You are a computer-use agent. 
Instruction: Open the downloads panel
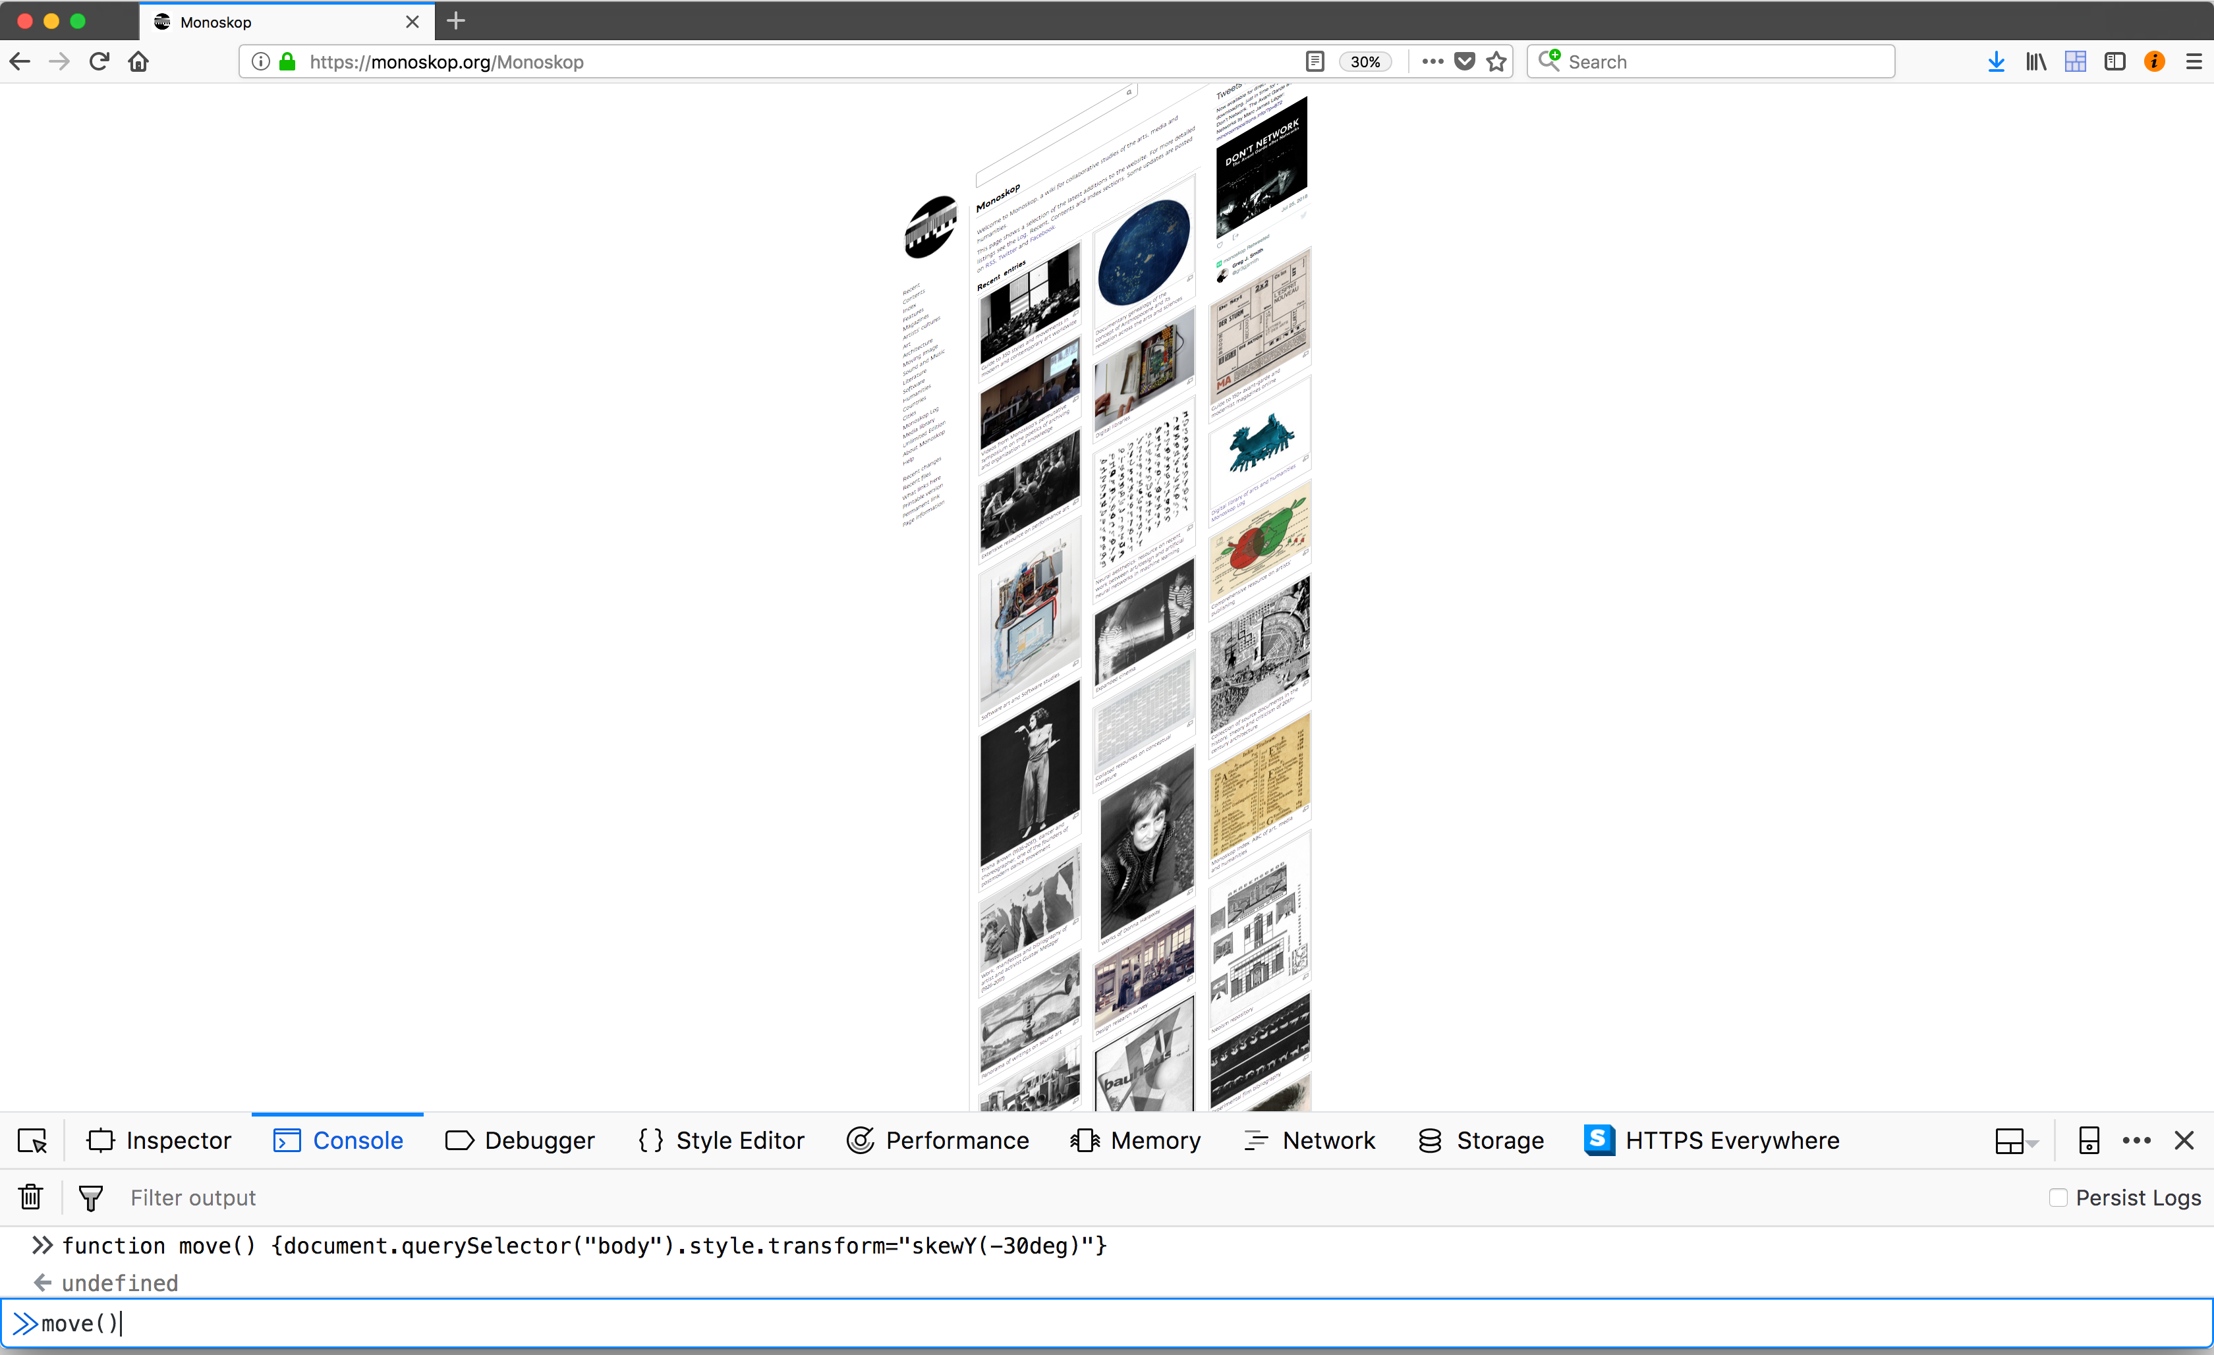tap(1997, 61)
